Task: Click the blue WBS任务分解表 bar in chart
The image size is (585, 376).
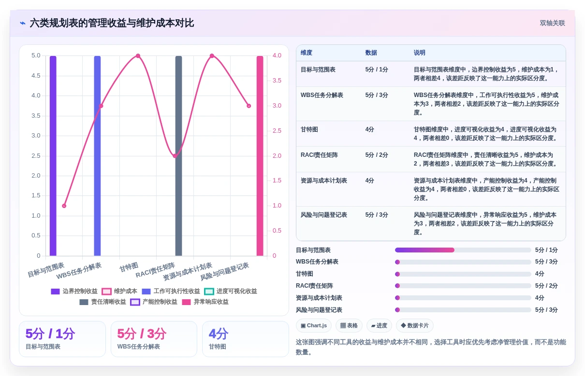Action: coord(97,156)
